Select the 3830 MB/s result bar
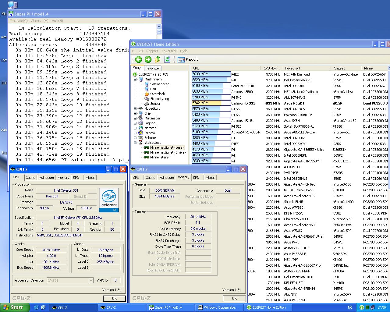 pos(211,161)
